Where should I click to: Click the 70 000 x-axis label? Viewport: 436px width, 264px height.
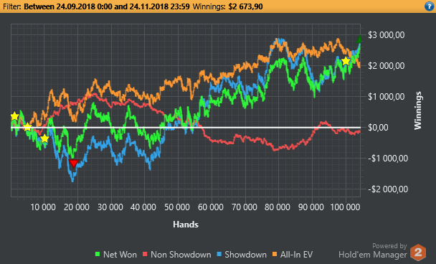pyautogui.click(x=244, y=207)
